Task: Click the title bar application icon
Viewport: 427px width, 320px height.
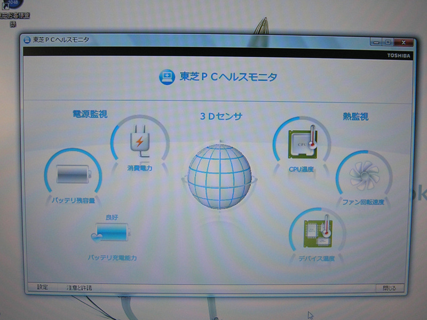Action: pos(27,40)
